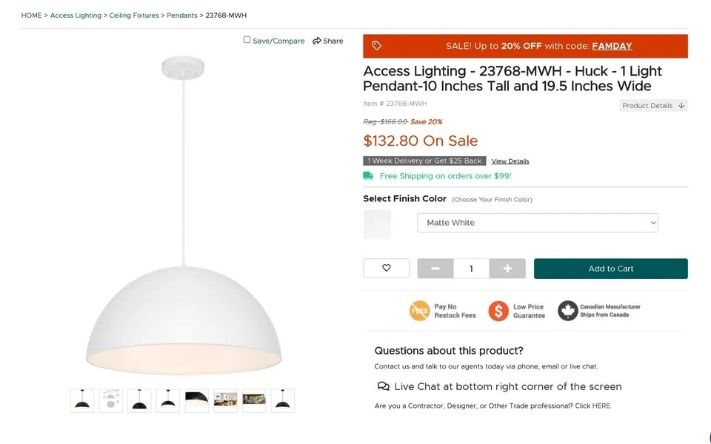Click the heart wishlist icon button
Viewport: 711px width, 444px height.
pyautogui.click(x=386, y=268)
